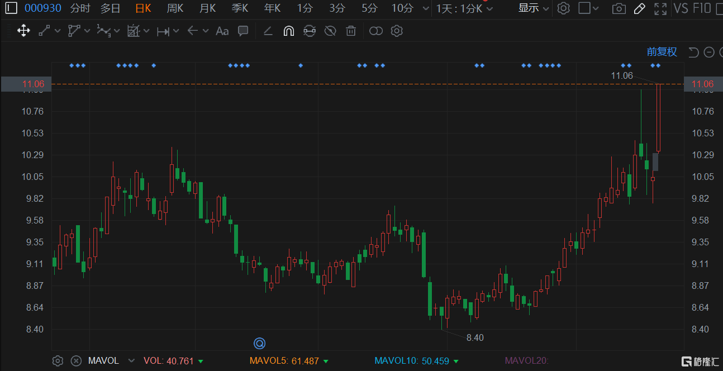Toggle the sidebar panel icon beside 000930
This screenshot has width=723, height=371.
click(x=11, y=8)
